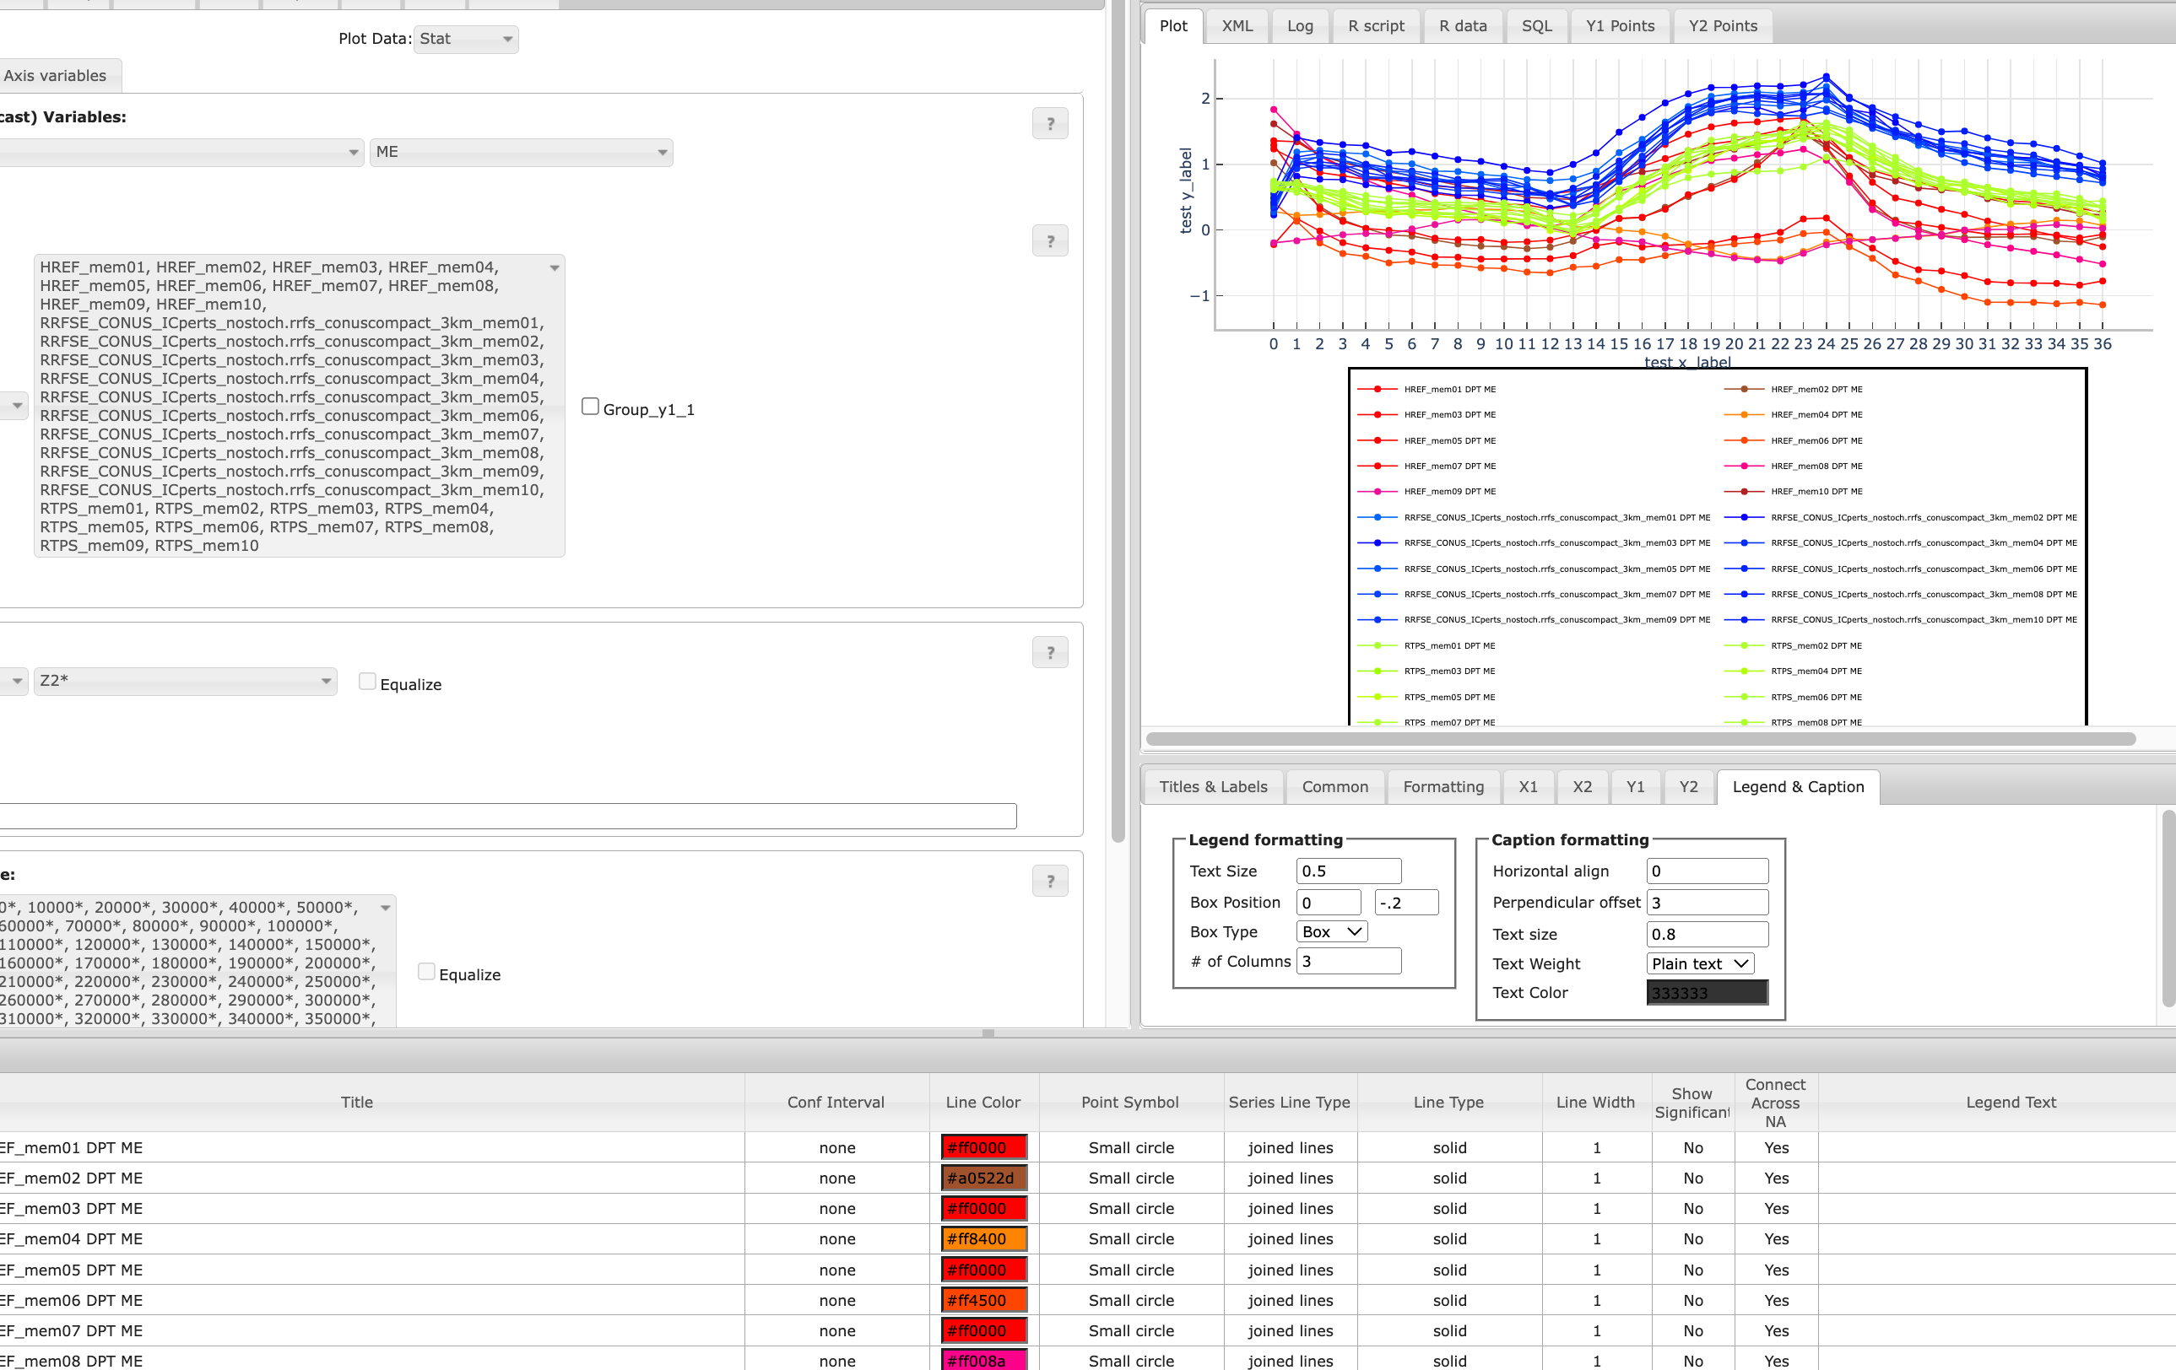Expand the ME statistic dropdown

tap(521, 152)
